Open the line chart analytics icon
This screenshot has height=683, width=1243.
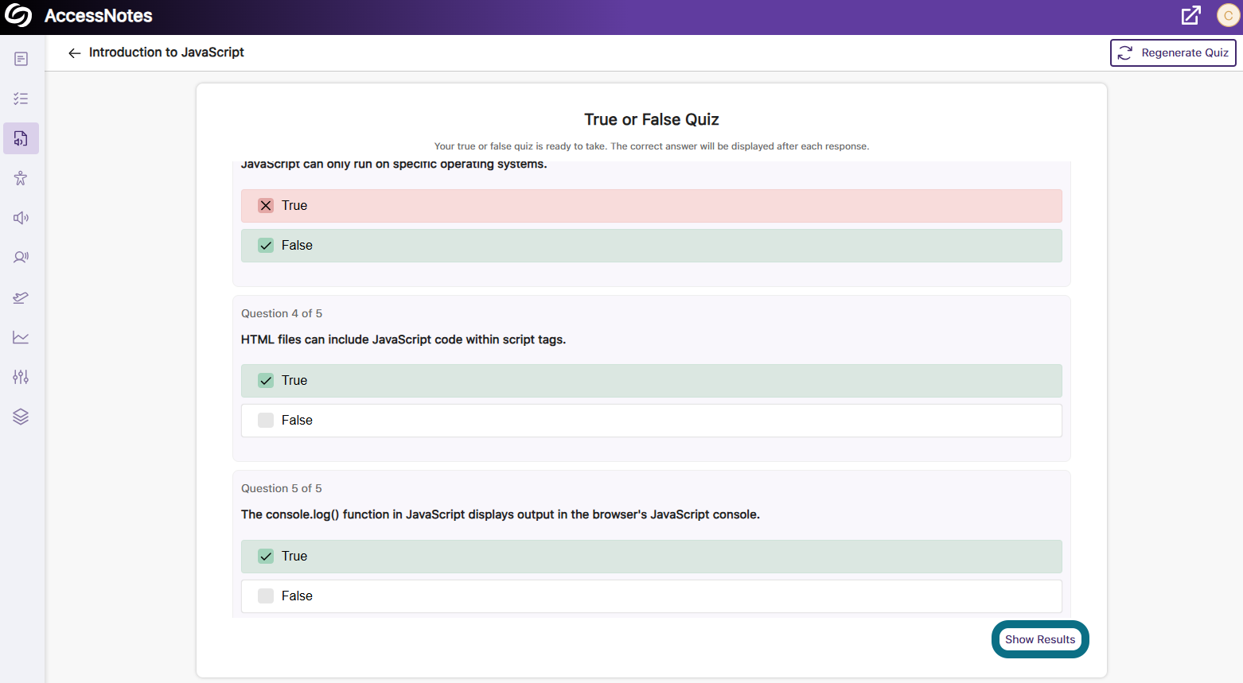click(x=21, y=337)
